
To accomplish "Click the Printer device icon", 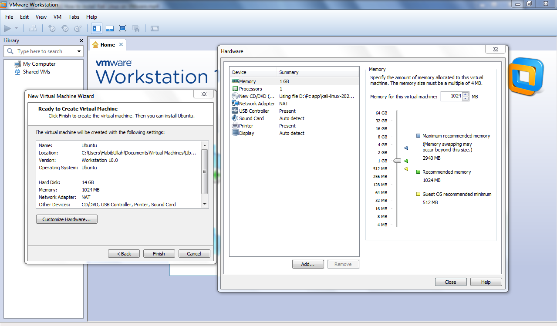I will tap(235, 126).
